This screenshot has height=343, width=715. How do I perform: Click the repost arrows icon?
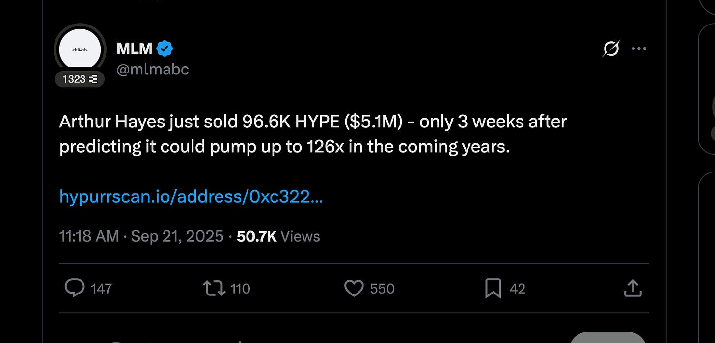(x=214, y=288)
